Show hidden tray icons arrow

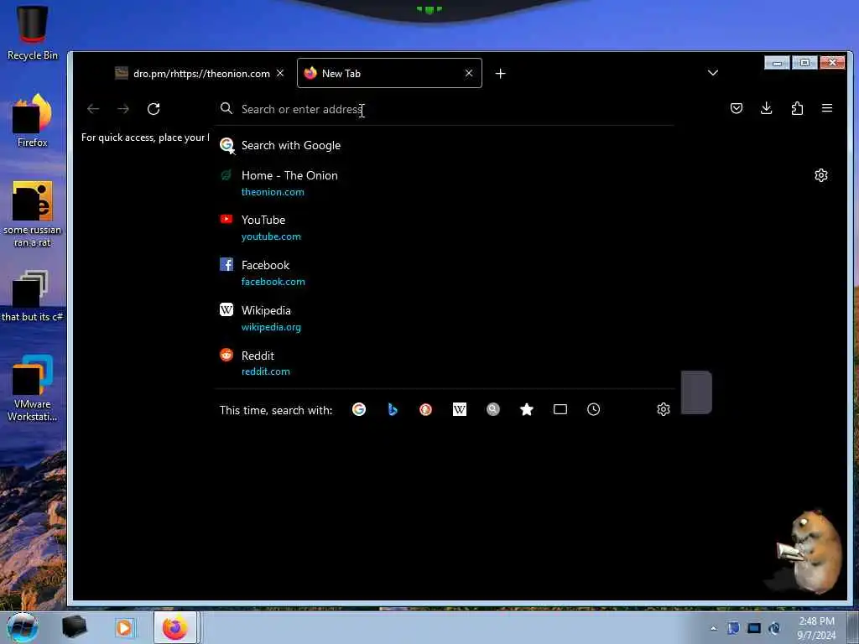(713, 628)
